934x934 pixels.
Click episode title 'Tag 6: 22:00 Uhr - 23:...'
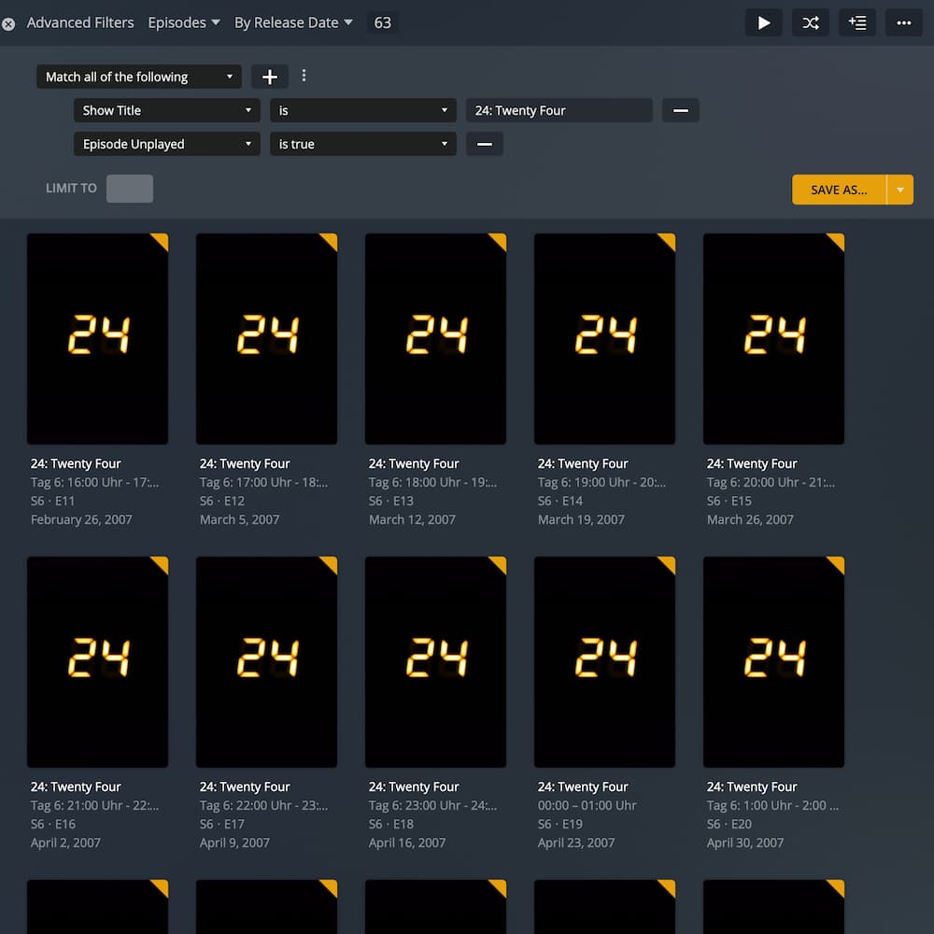[x=264, y=806]
